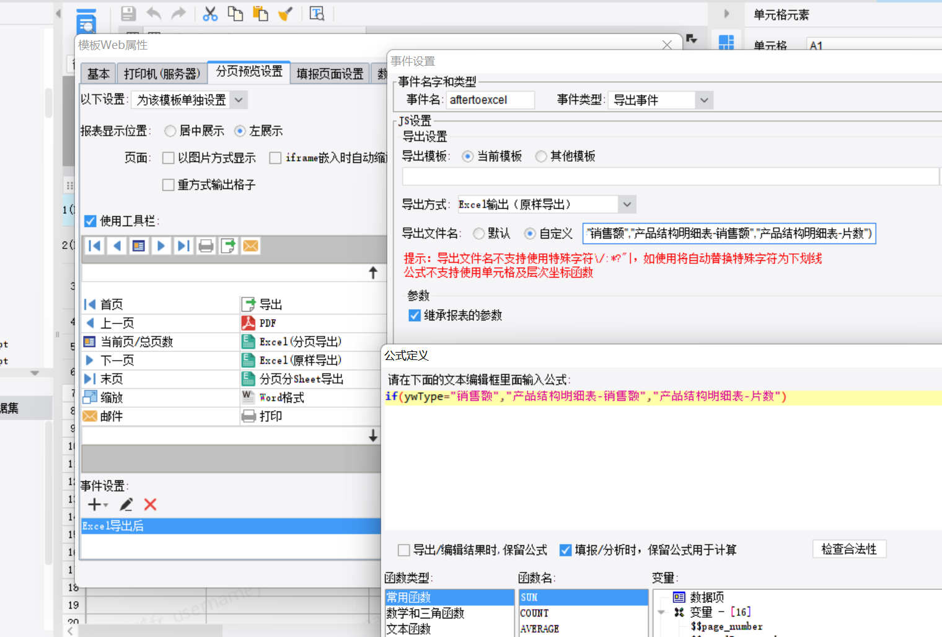Viewport: 942px width, 637px height.
Task: Toggle 以图片方式显示 checkbox
Action: pyautogui.click(x=168, y=158)
